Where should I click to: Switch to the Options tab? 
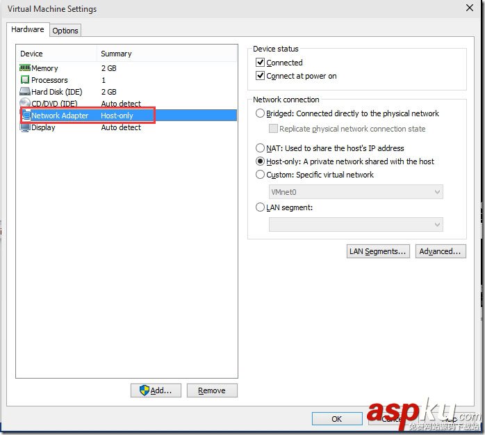[65, 31]
